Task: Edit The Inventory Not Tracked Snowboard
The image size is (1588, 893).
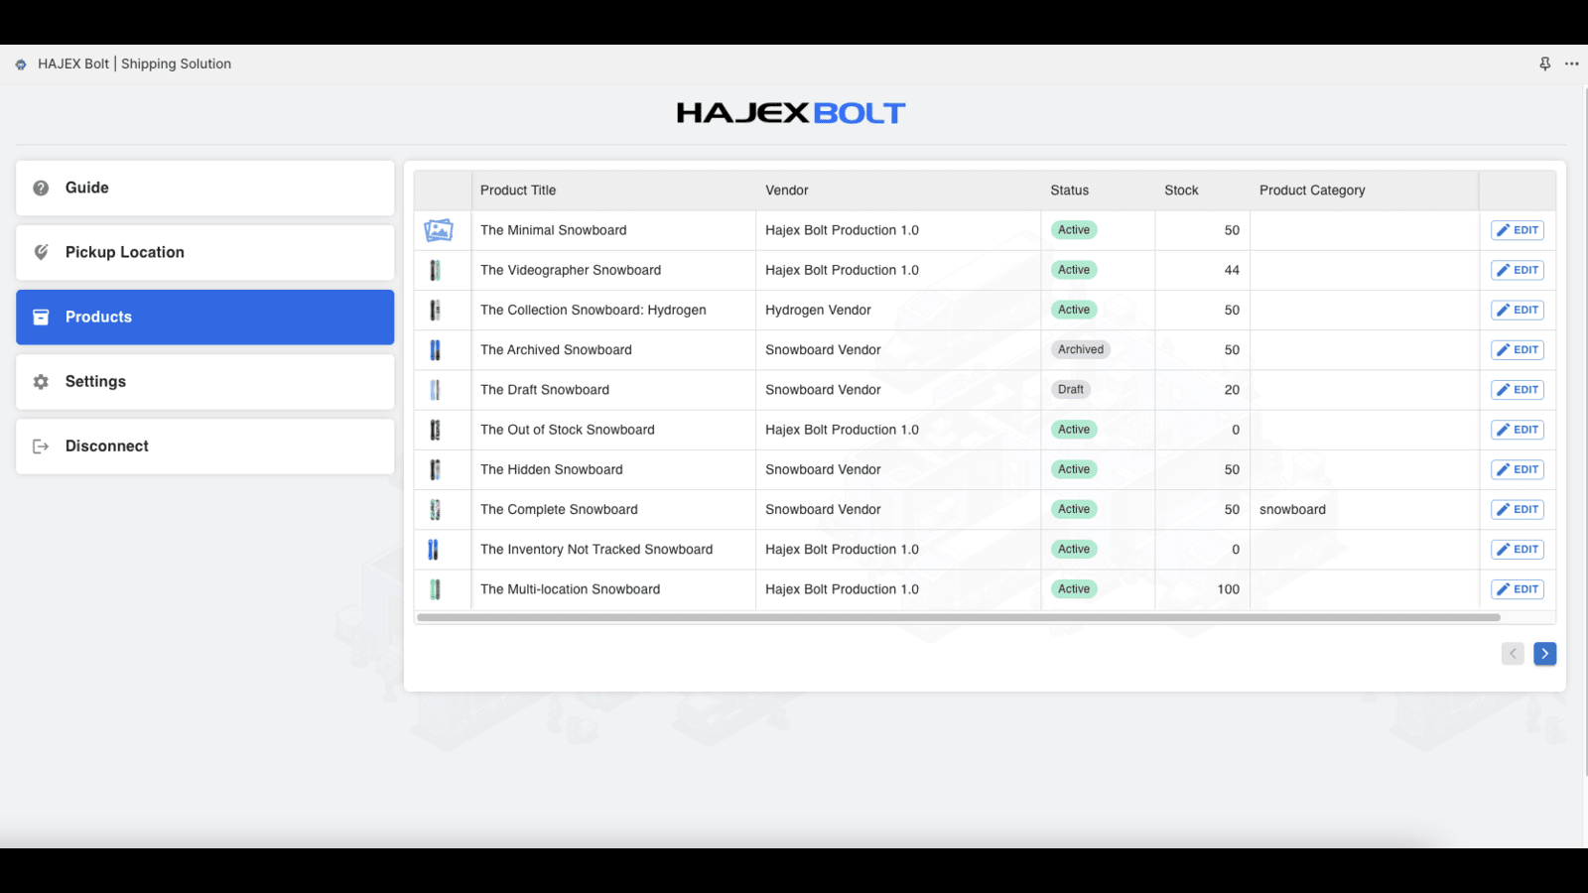Action: 1518,550
